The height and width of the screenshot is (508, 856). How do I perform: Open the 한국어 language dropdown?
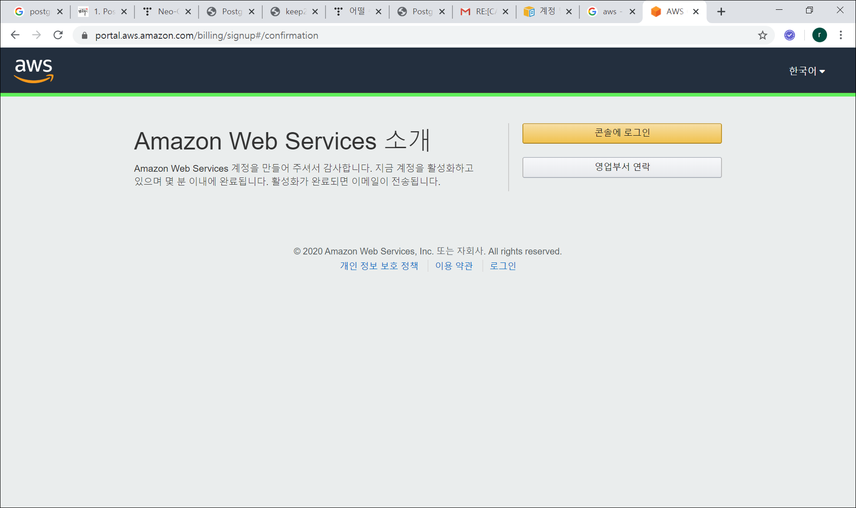pyautogui.click(x=807, y=71)
